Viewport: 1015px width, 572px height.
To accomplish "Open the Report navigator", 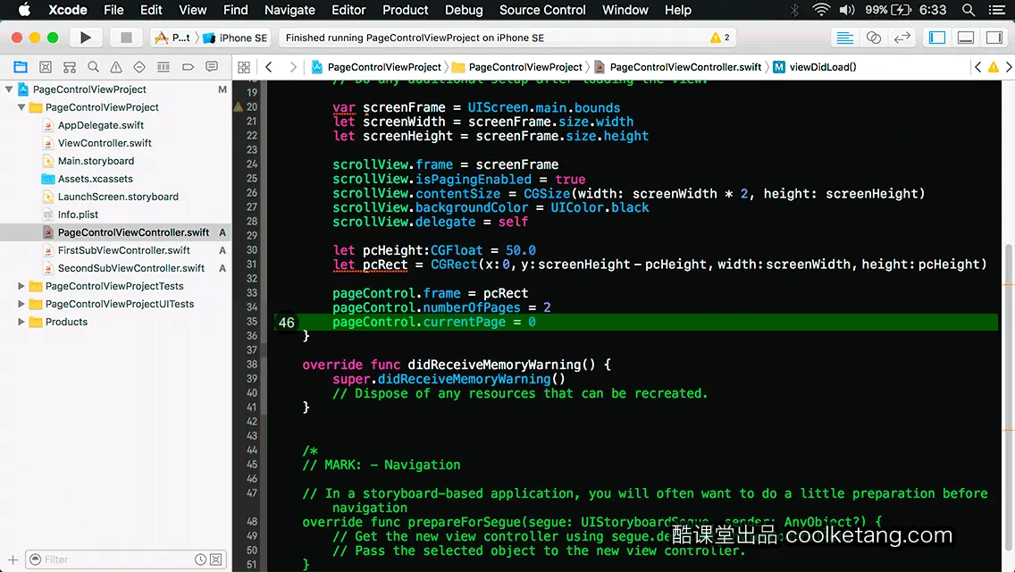I will 212,67.
